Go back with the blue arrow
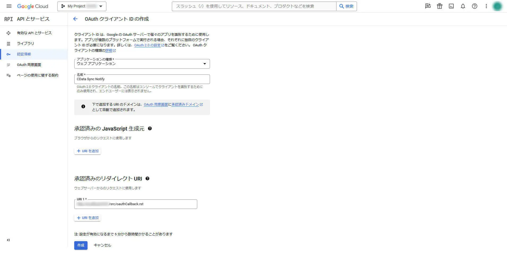Image resolution: width=507 pixels, height=256 pixels. [x=75, y=19]
